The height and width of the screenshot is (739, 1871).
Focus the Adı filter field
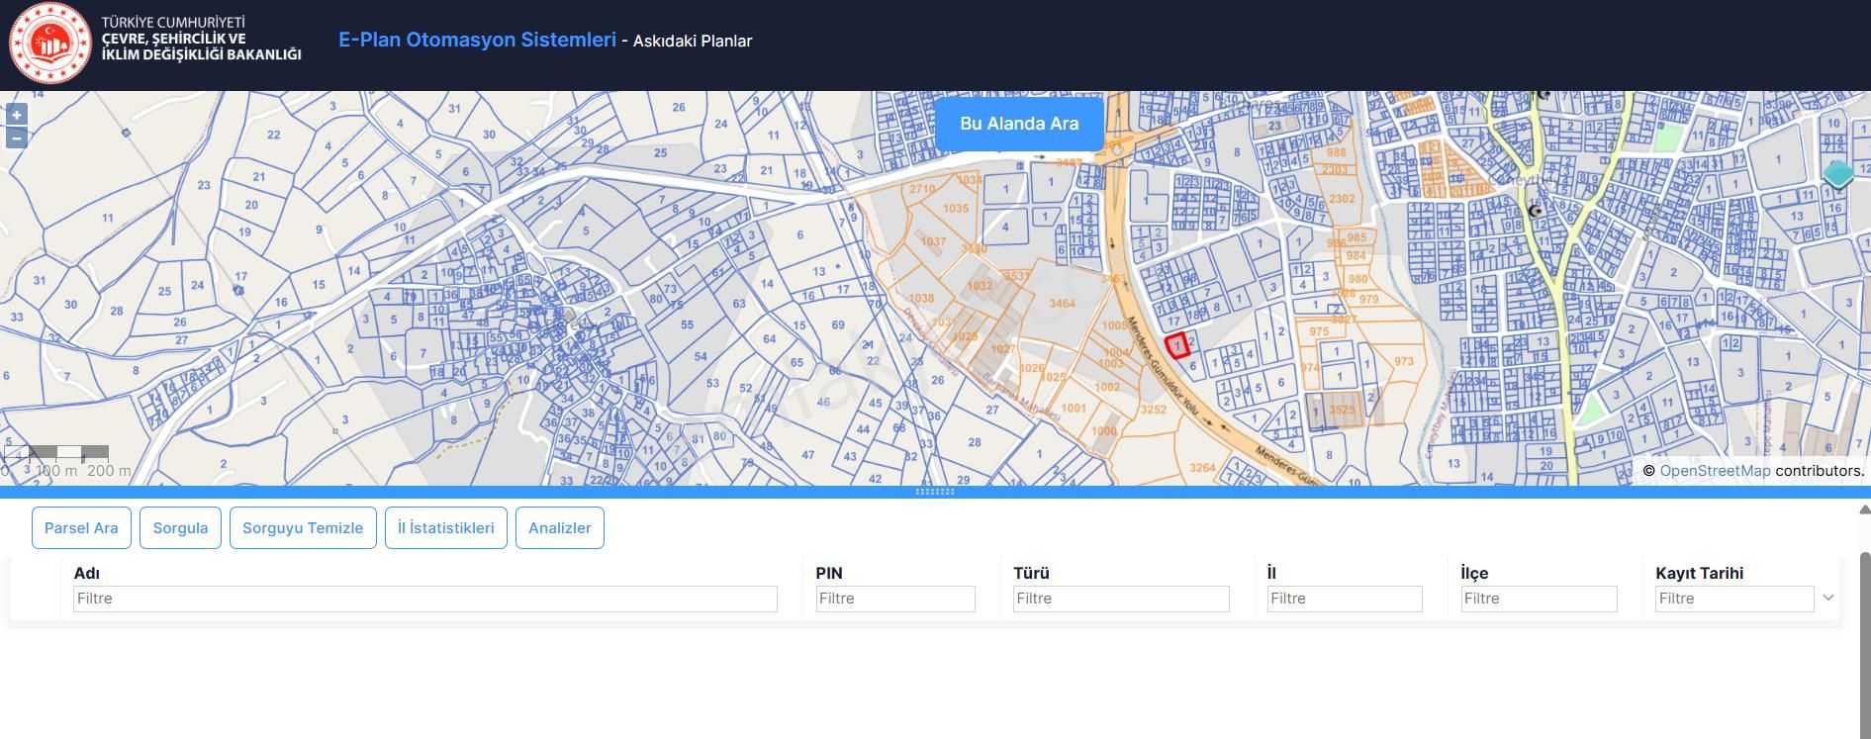click(424, 599)
